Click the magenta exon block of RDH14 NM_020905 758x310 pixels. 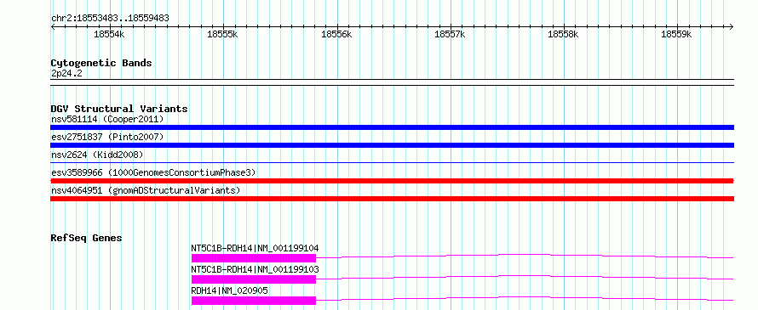(253, 301)
